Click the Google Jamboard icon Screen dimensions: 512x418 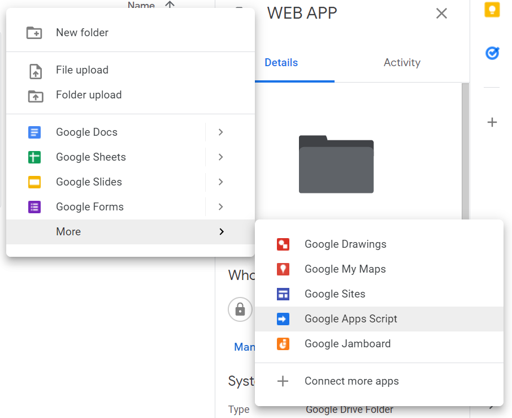pyautogui.click(x=283, y=344)
